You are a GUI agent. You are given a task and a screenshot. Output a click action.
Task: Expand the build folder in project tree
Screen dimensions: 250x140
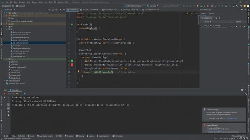(x=7, y=24)
